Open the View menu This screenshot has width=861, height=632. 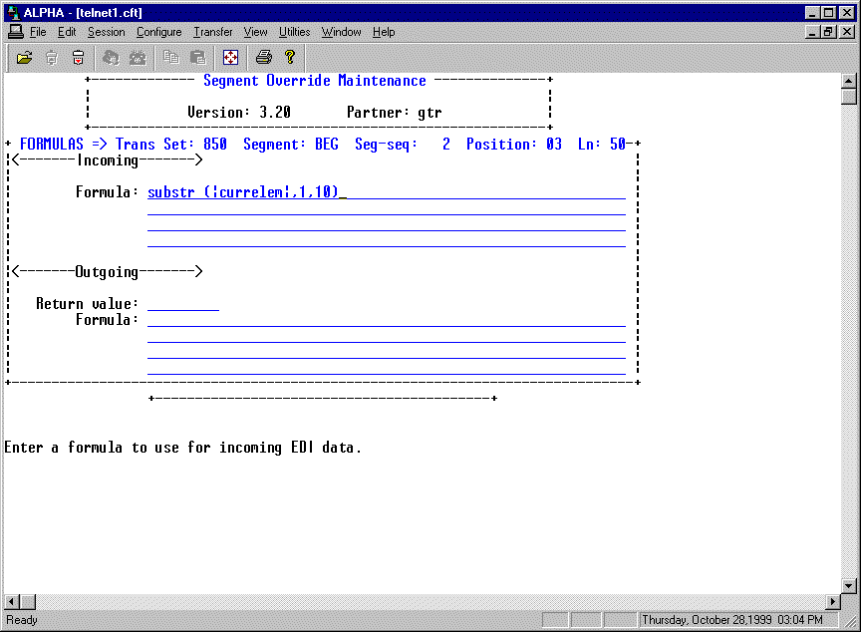255,31
